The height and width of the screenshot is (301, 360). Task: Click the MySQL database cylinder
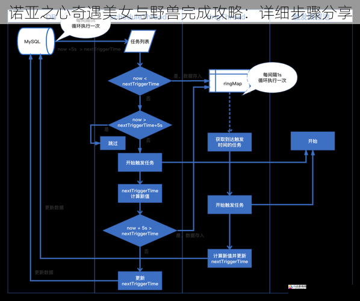click(x=36, y=42)
